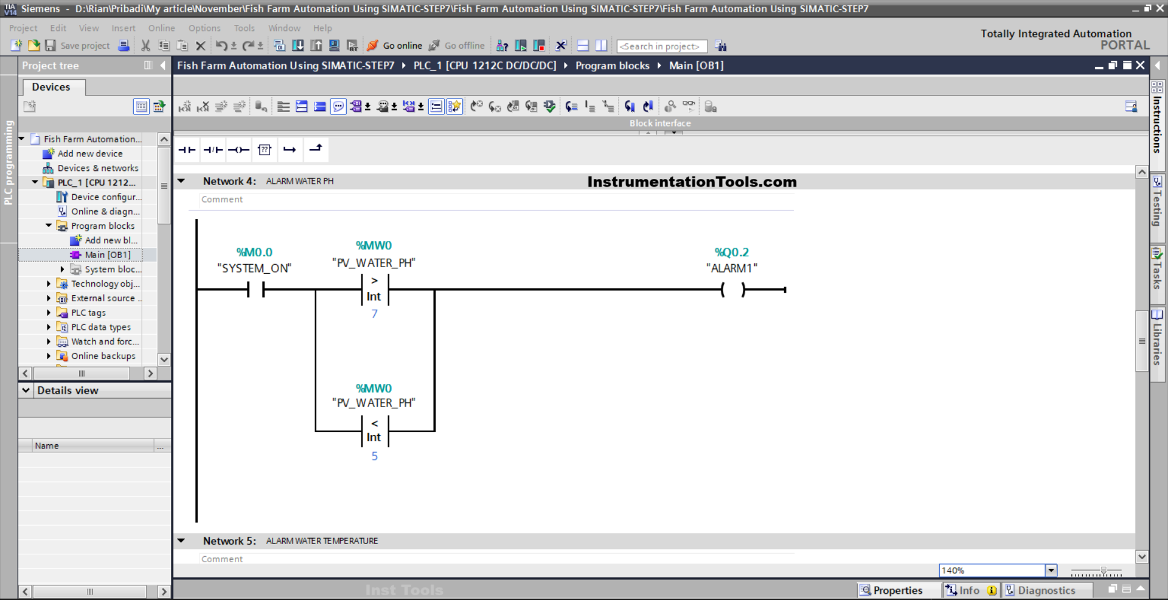Click the open branch icon
The image size is (1168, 600).
290,150
